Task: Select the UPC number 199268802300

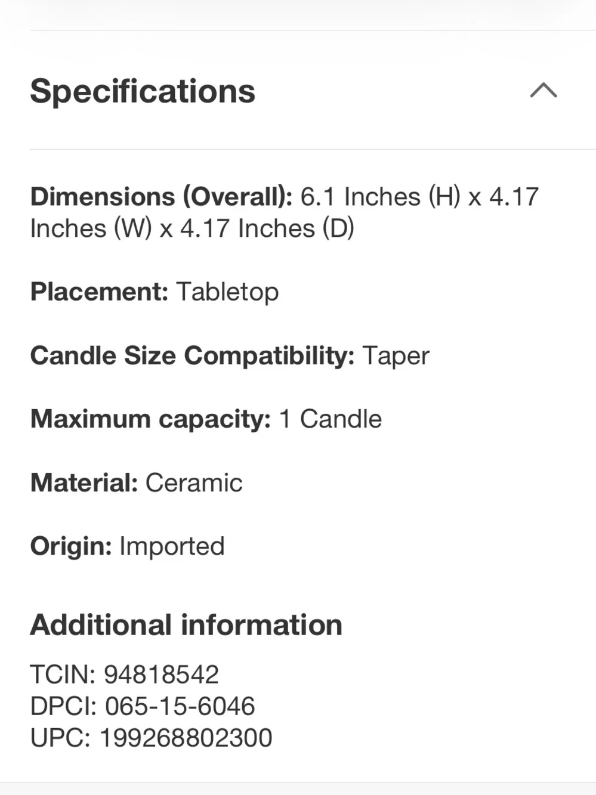Action: (x=186, y=738)
